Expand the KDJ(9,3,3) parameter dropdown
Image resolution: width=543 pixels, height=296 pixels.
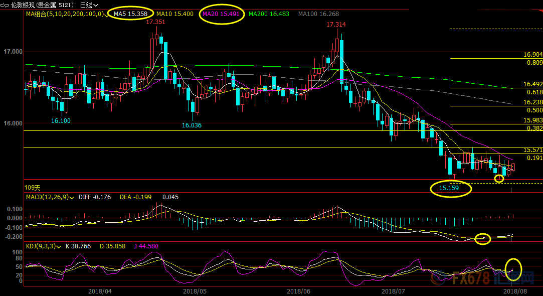pyautogui.click(x=60, y=246)
